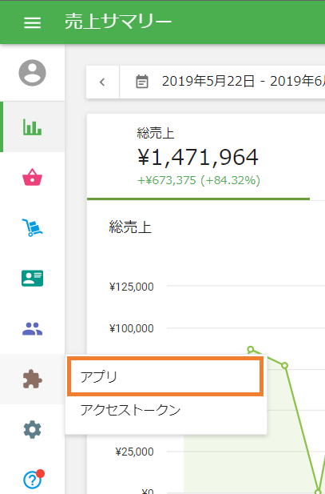Go to previous date range with chevron
This screenshot has width=325, height=494.
coord(102,82)
